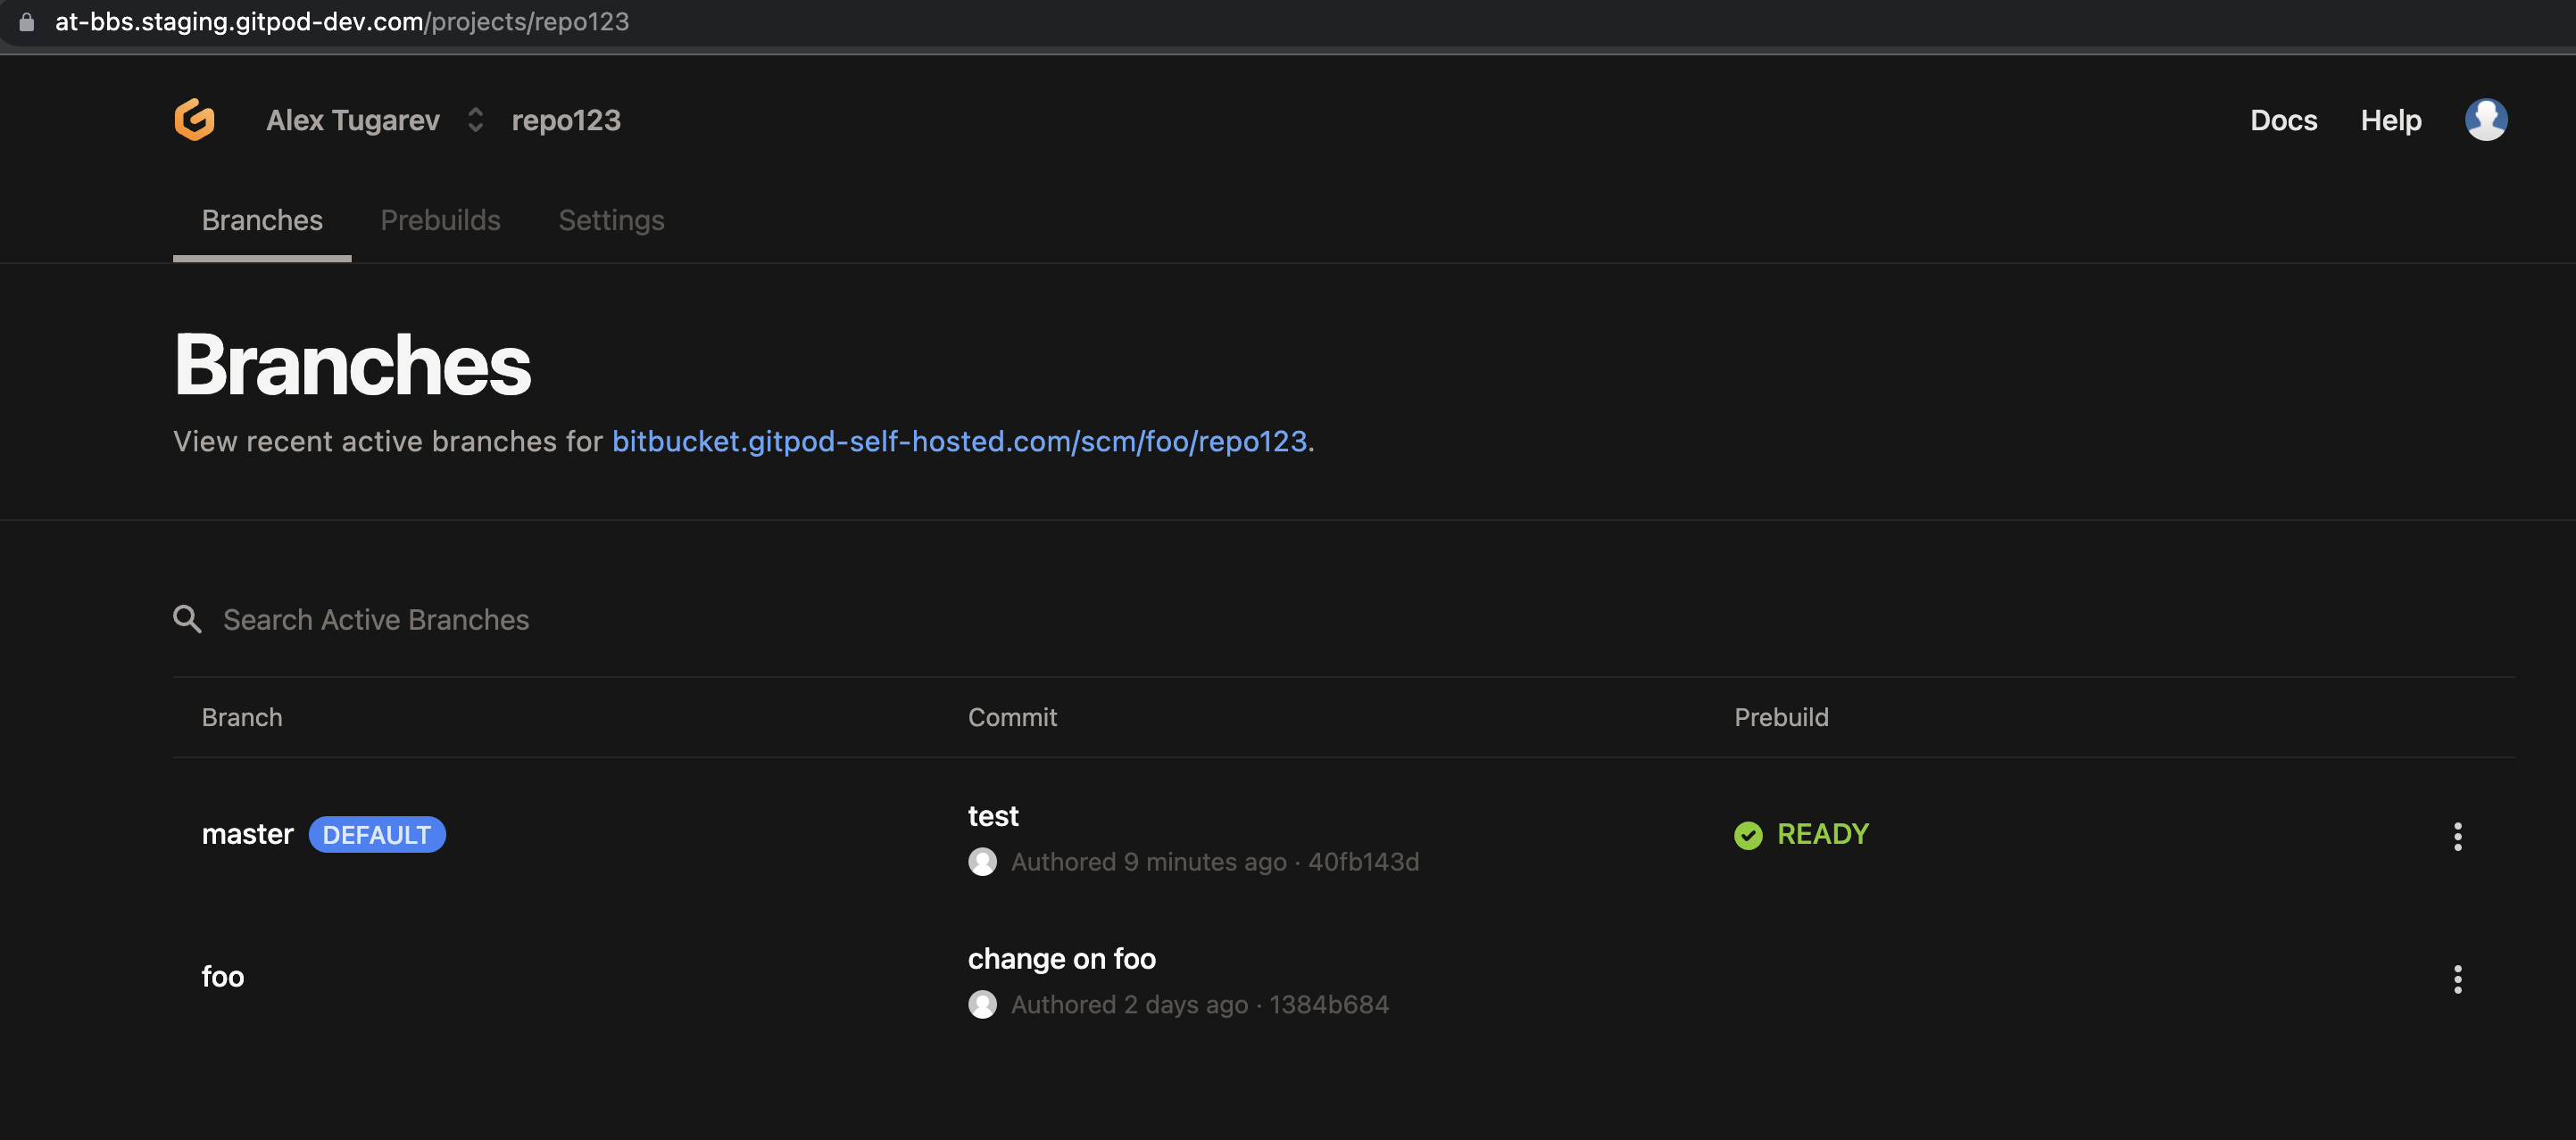The height and width of the screenshot is (1140, 2576).
Task: Open the Docs link
Action: click(2283, 120)
